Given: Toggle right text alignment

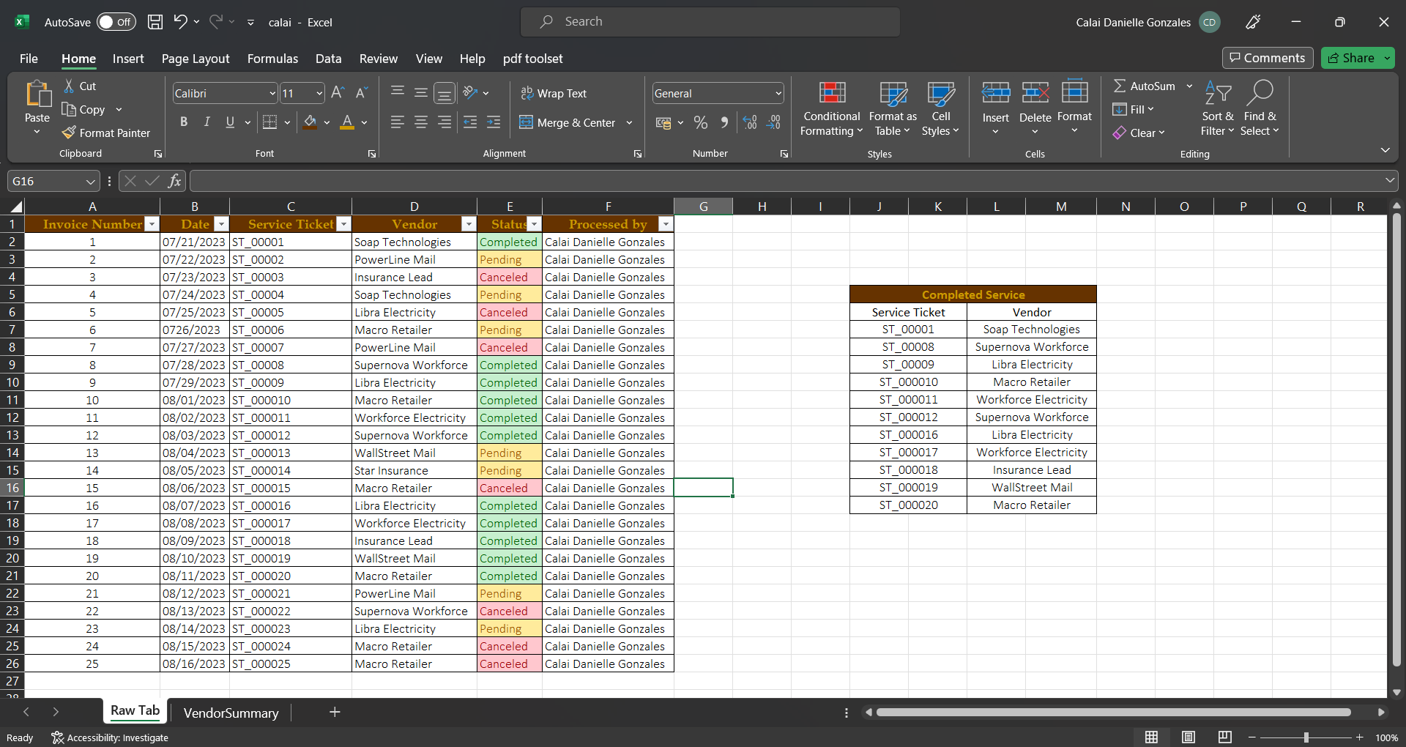Looking at the screenshot, I should [x=445, y=122].
